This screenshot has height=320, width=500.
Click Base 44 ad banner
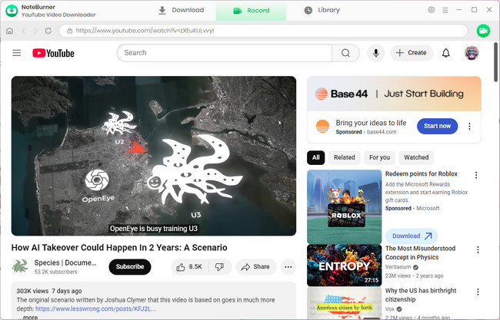[394, 94]
